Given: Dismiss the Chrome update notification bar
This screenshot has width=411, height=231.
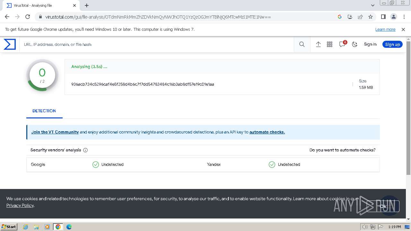Looking at the screenshot, I should click(x=403, y=29).
